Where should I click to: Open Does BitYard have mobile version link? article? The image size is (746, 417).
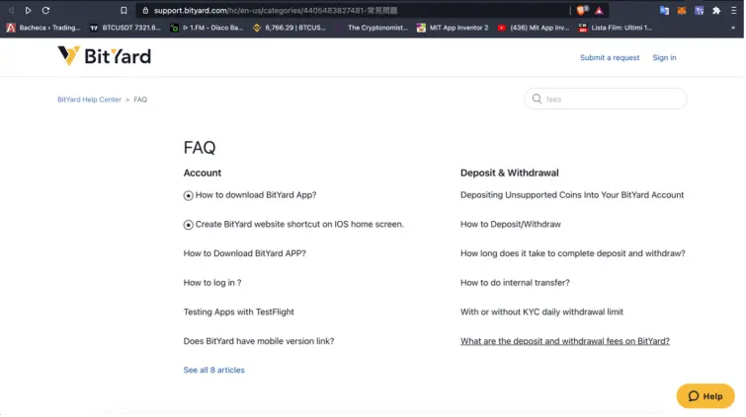(x=259, y=341)
